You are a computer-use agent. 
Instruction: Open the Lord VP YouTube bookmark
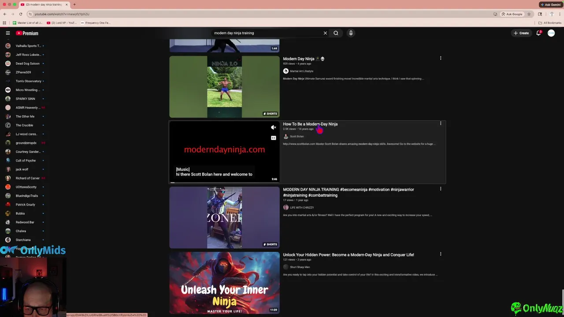[61, 23]
